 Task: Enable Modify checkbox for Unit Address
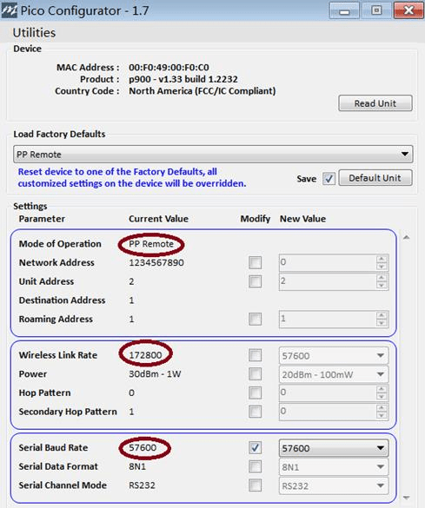point(256,281)
